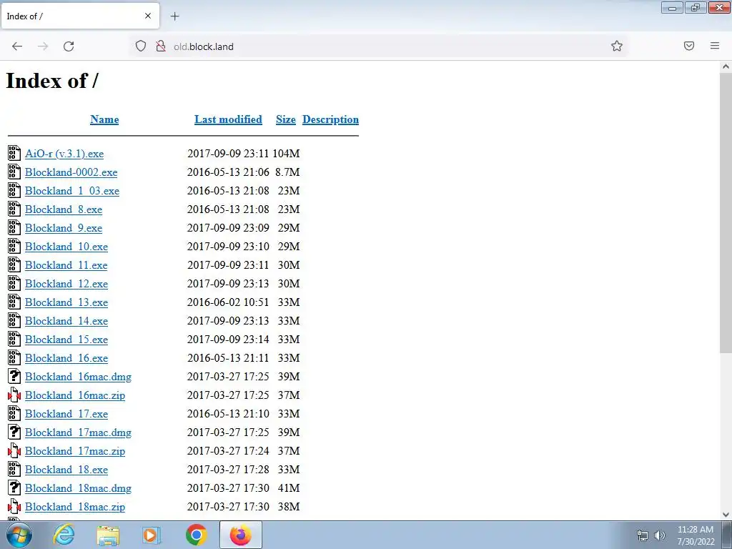Open AiO-r (v.3.1).exe link
732x549 pixels.
coord(64,154)
